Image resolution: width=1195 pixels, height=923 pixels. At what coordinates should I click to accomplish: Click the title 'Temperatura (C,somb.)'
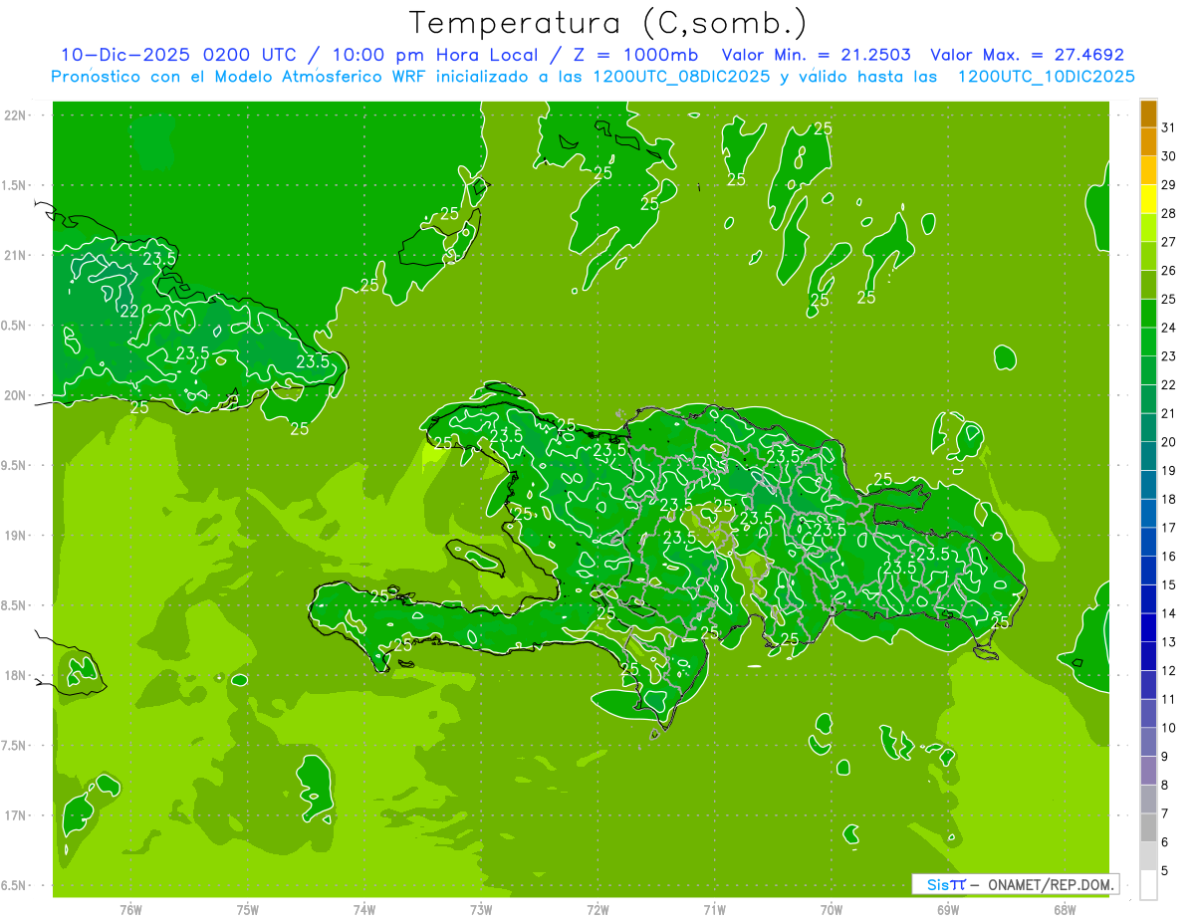click(608, 23)
